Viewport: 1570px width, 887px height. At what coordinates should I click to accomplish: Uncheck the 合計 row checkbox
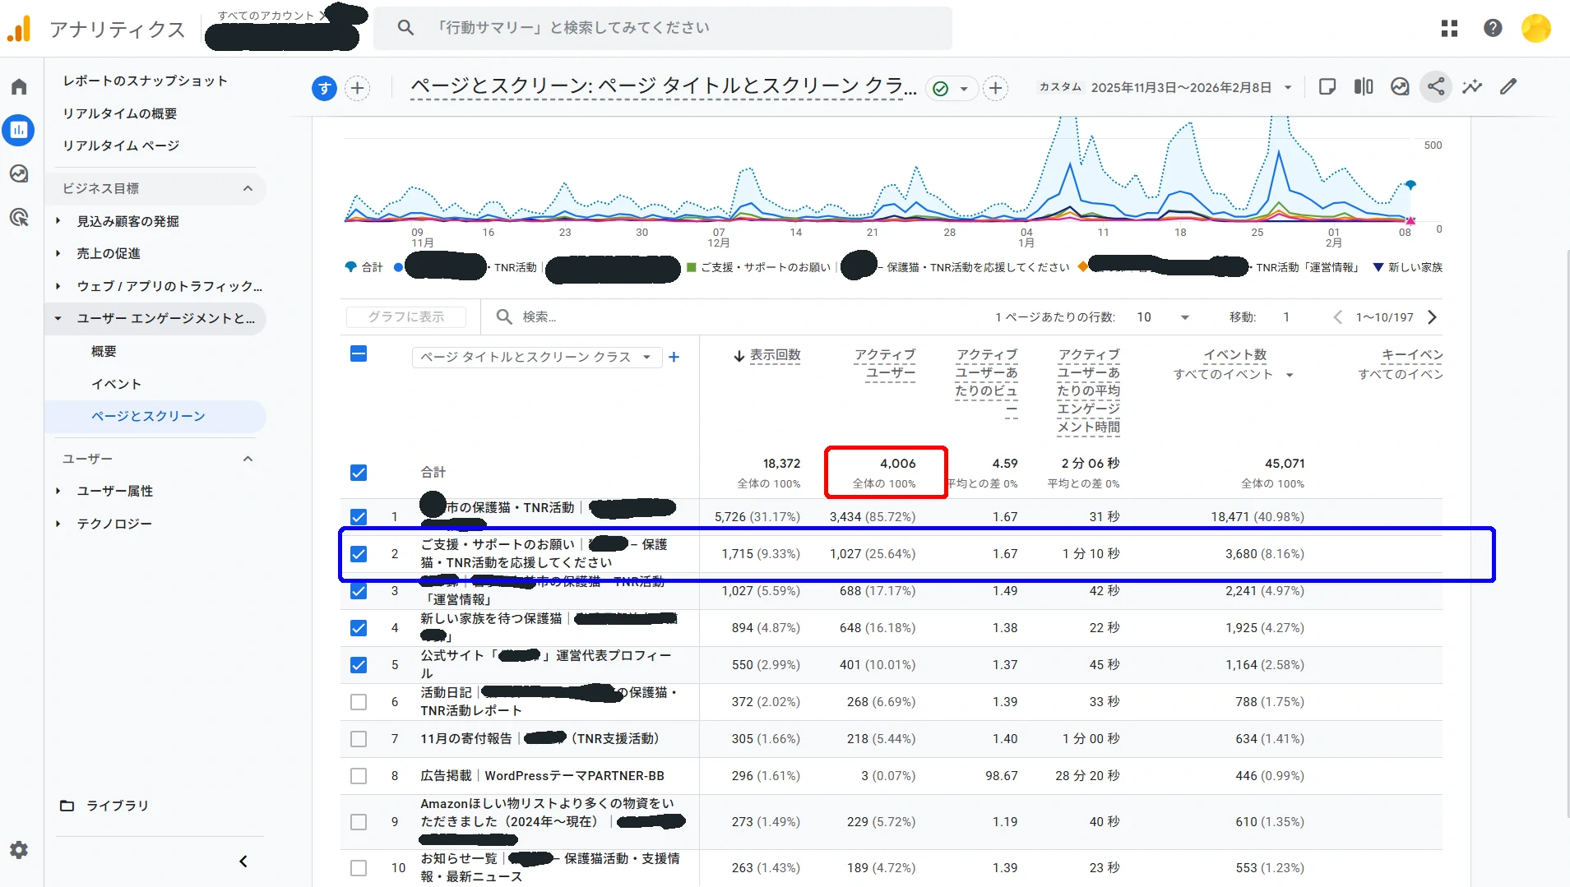click(359, 472)
